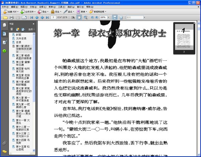Open the 合并文件 dropdown
Viewport: 201px width, 157px height.
coord(28,12)
